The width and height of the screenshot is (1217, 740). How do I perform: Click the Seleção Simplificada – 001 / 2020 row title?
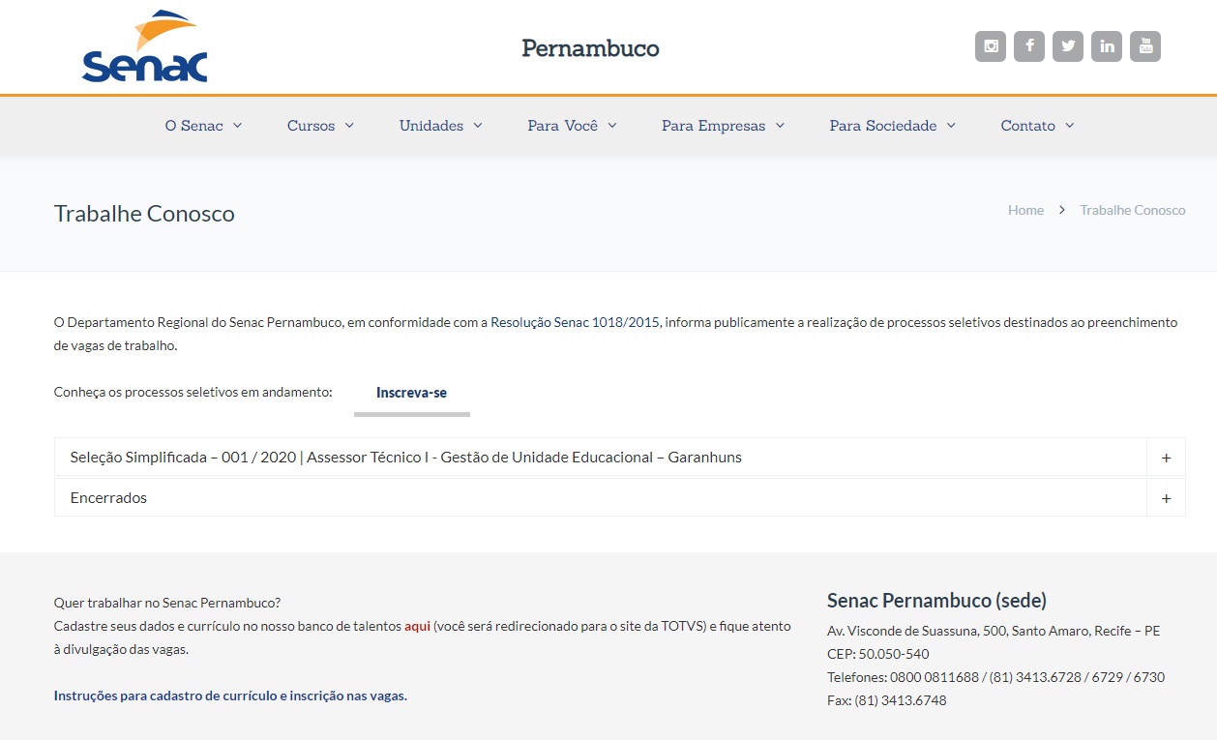point(405,458)
